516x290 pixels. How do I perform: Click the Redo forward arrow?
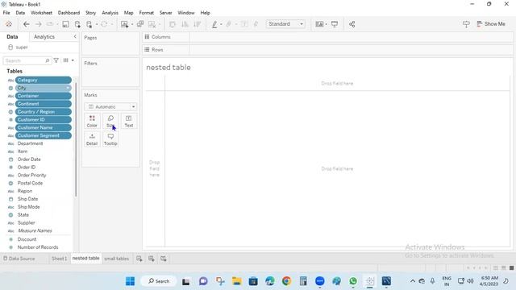click(38, 24)
